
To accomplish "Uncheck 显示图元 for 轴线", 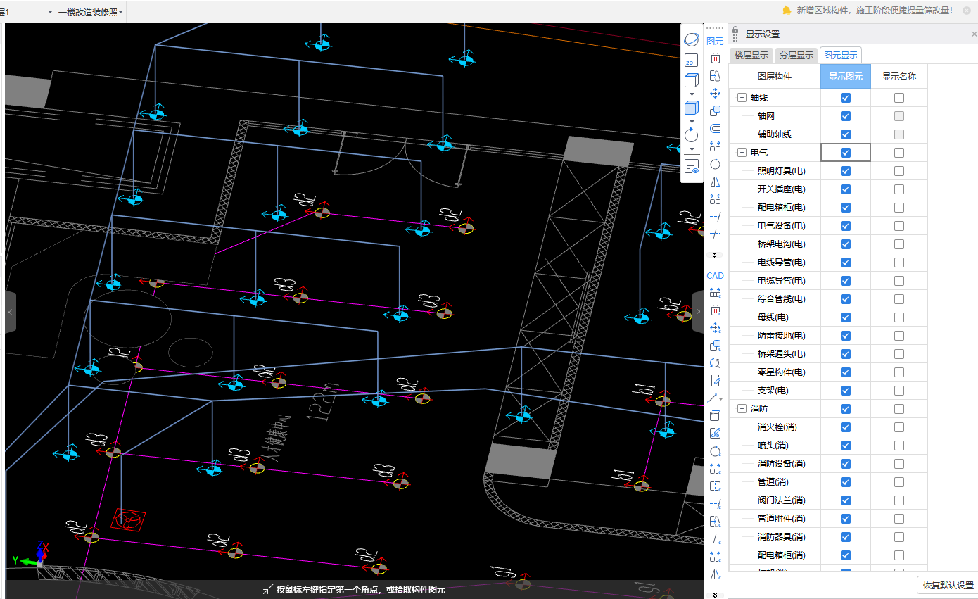I will coord(846,98).
